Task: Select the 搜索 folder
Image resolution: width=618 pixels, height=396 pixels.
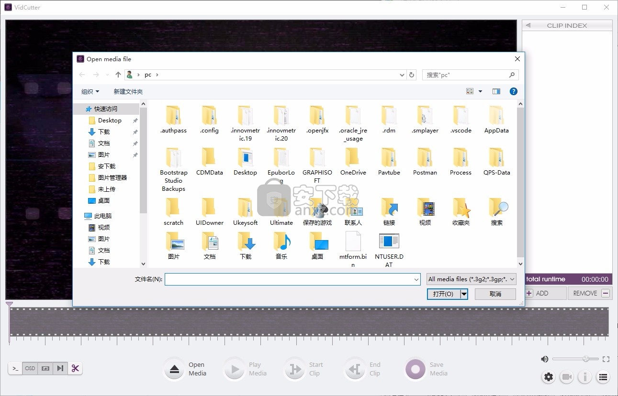Action: click(x=497, y=212)
